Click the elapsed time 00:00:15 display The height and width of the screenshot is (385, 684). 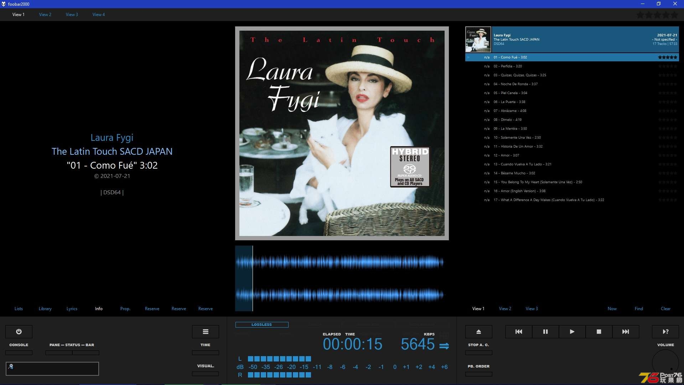click(x=352, y=344)
